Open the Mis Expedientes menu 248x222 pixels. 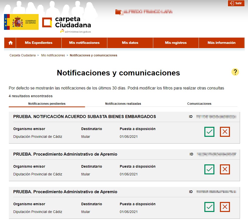coord(39,43)
